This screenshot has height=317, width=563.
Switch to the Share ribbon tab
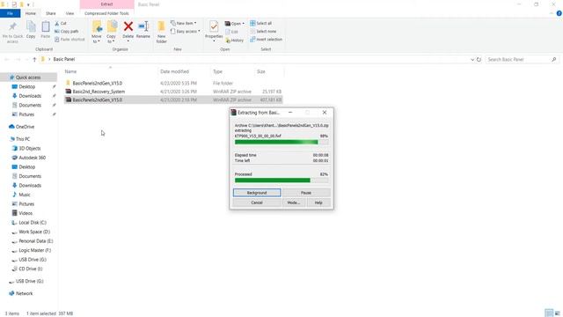(51, 13)
